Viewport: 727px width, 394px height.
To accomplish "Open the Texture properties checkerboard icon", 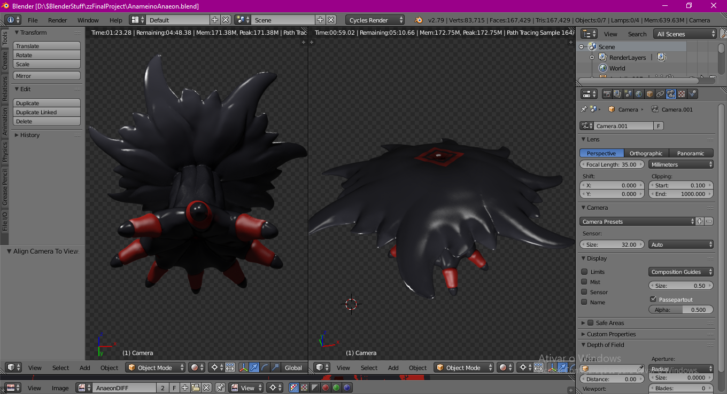I will tap(682, 94).
